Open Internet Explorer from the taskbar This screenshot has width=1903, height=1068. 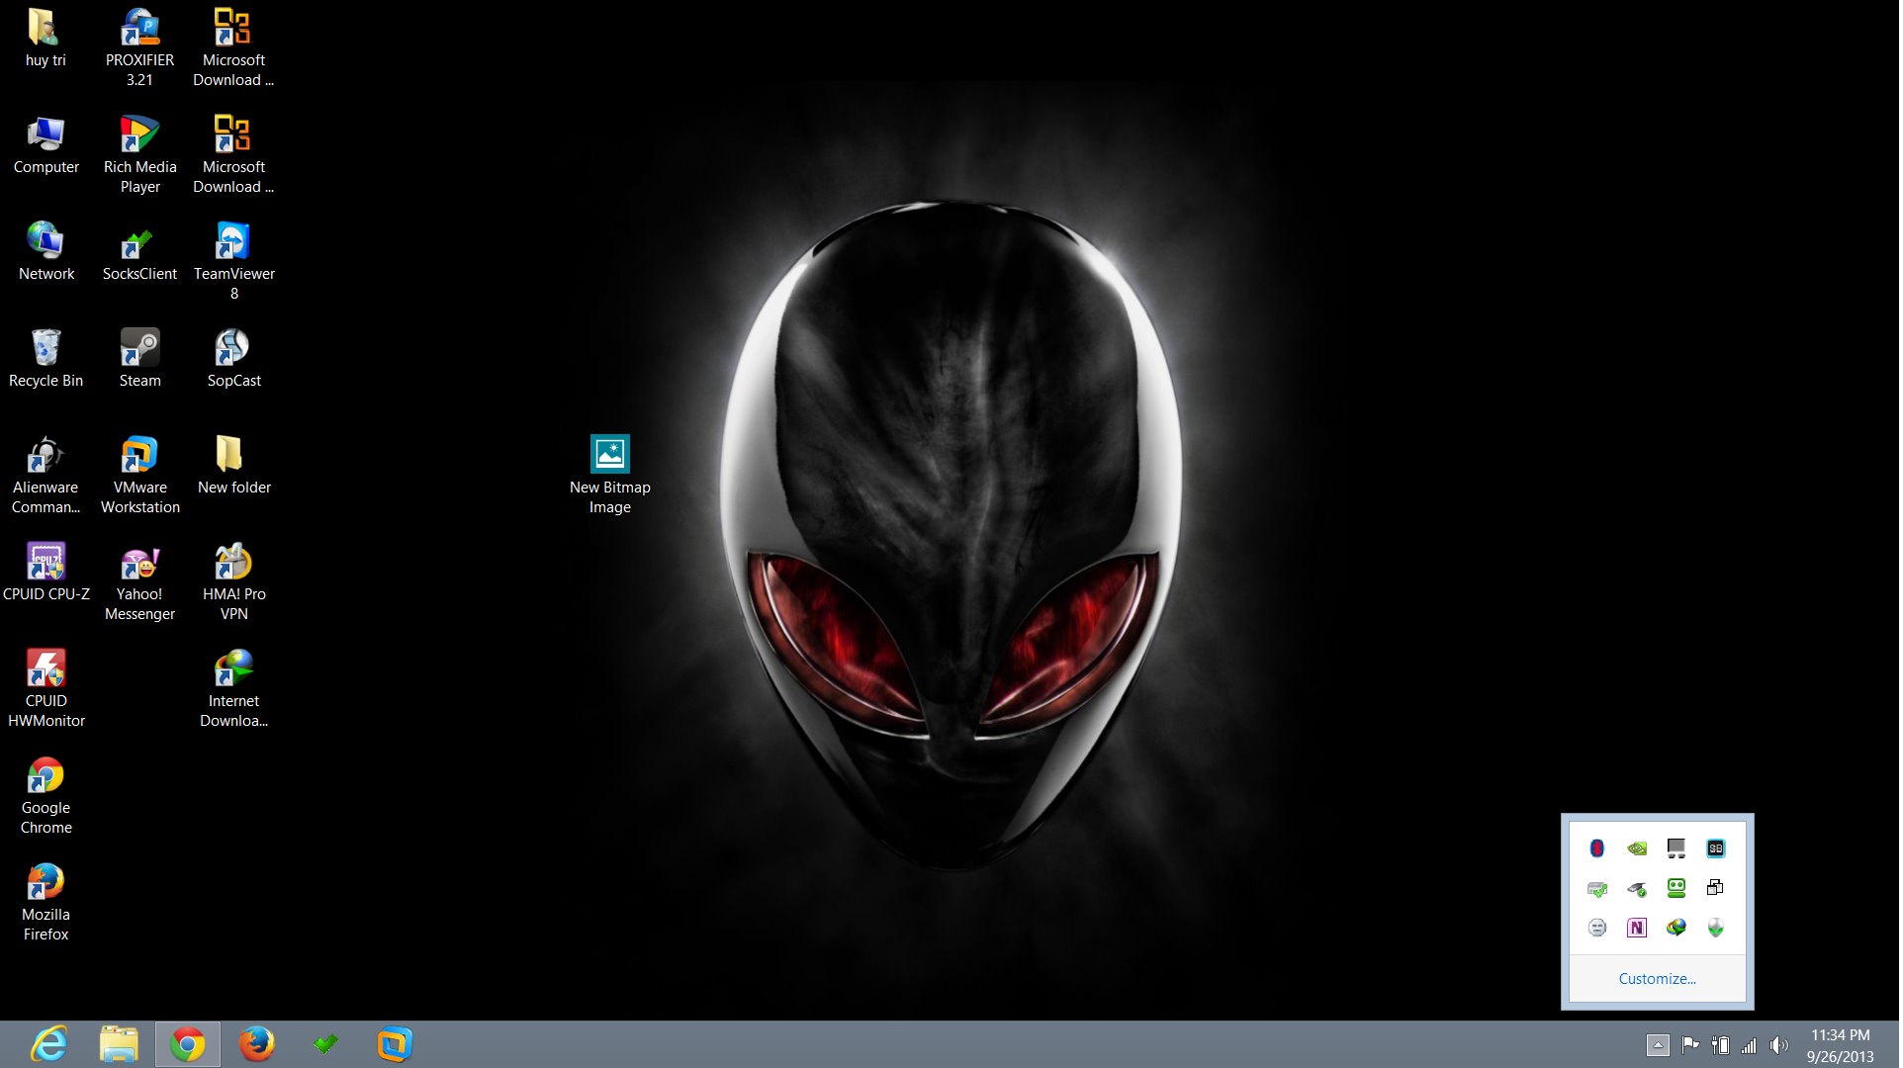click(49, 1044)
